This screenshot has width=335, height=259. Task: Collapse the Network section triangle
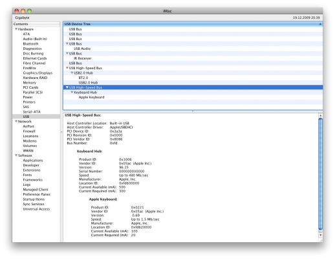(16, 121)
